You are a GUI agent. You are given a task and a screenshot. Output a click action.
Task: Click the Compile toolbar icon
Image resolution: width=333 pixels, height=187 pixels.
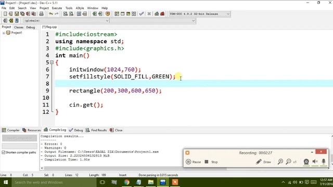click(117, 14)
